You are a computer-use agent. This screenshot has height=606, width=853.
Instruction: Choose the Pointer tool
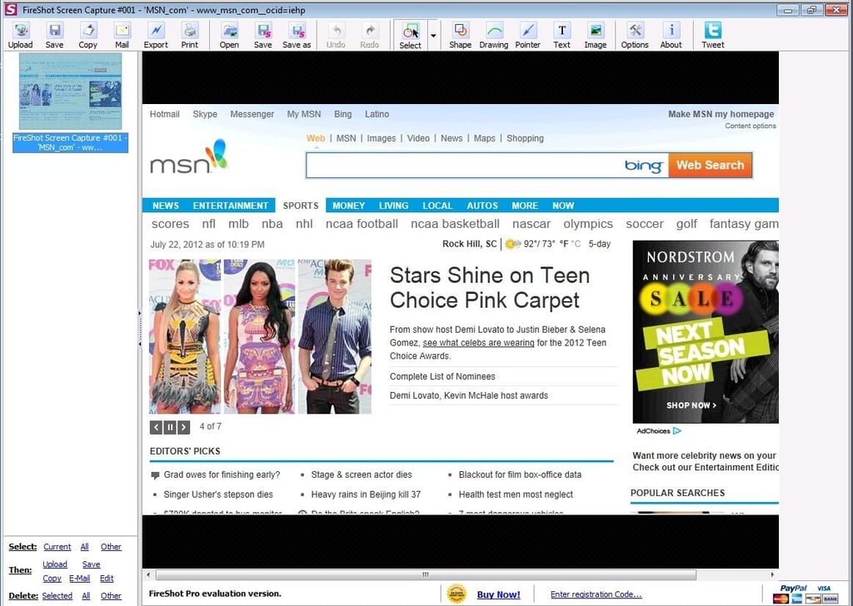point(527,36)
